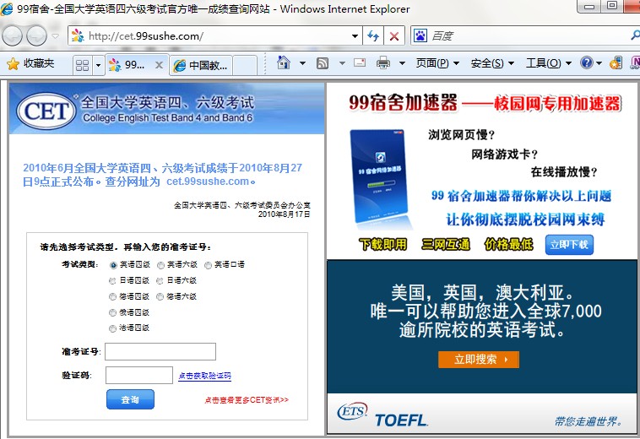Select the 法语四级 radio button

click(112, 328)
